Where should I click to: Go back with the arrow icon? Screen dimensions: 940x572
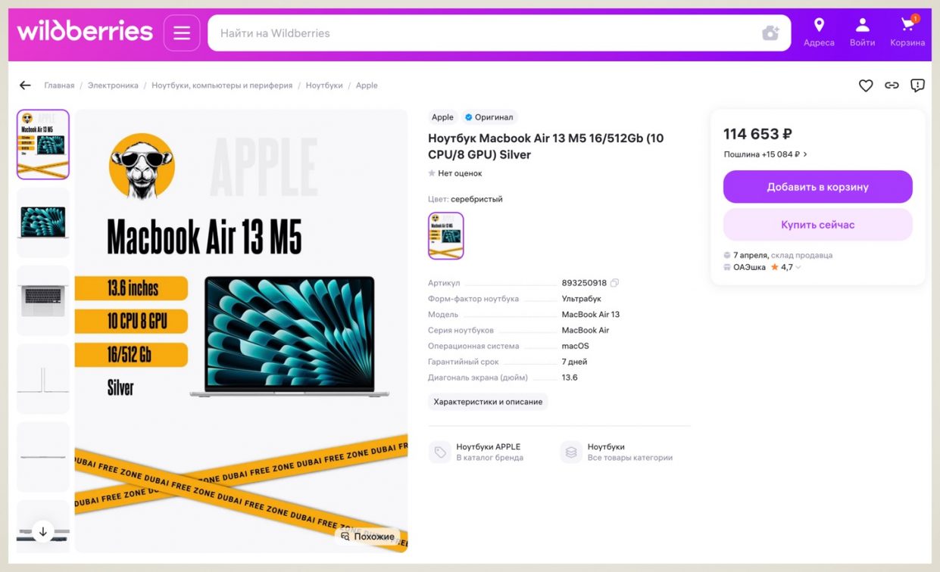coord(25,85)
